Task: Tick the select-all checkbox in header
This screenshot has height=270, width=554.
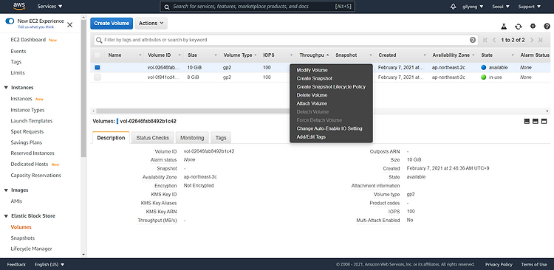Action: click(98, 55)
